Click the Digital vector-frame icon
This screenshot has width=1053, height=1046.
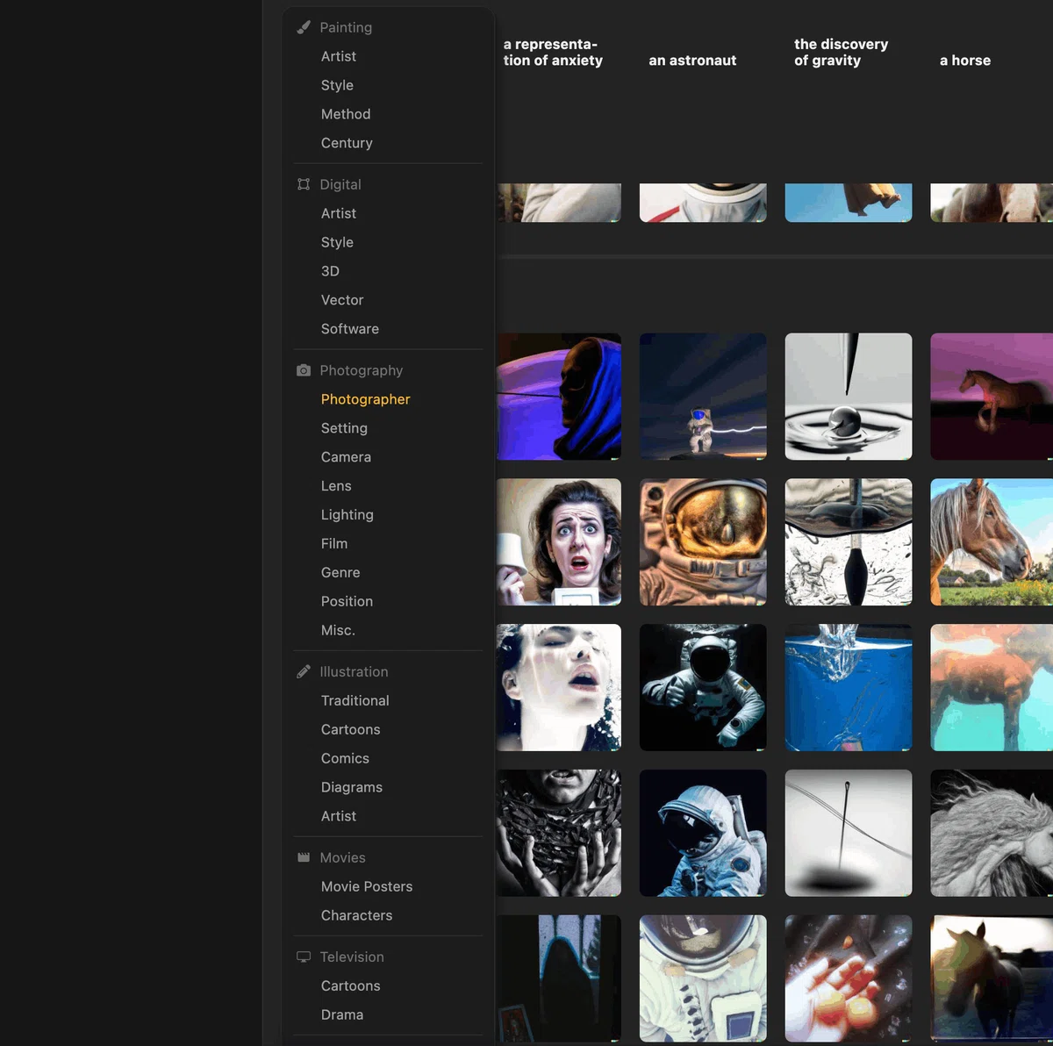(304, 184)
